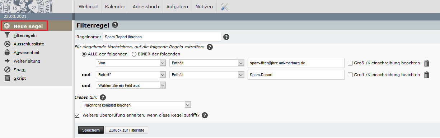Click the Ausschlussliste cross-circle icon
Image resolution: width=440 pixels, height=138 pixels.
7,44
